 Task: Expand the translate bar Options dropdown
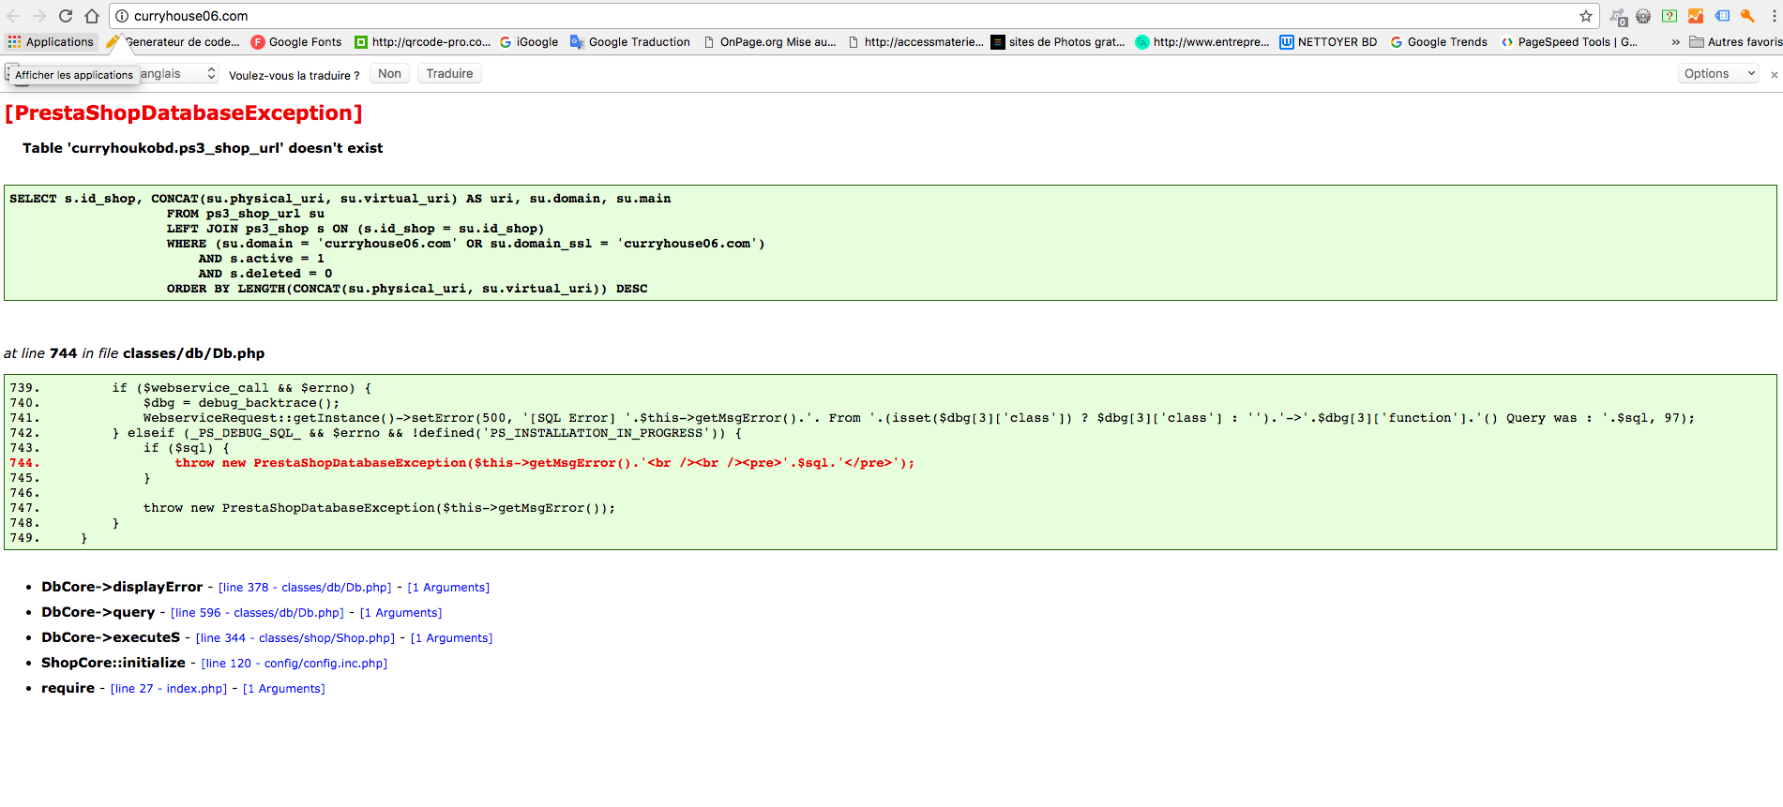coord(1718,73)
